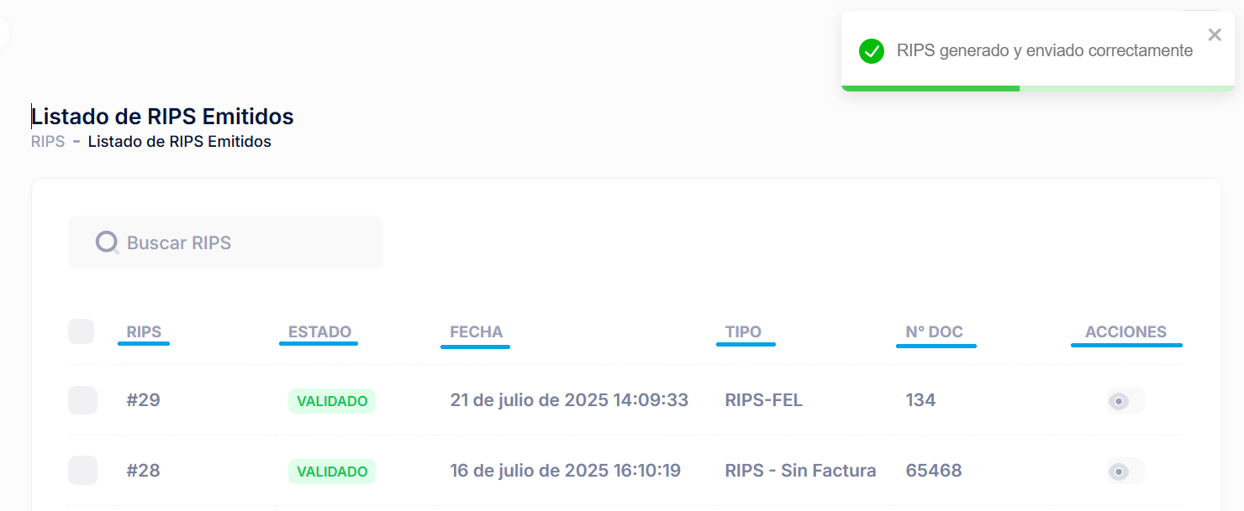This screenshot has height=511, width=1244.
Task: Click the notification's green progress bar
Action: [x=930, y=87]
